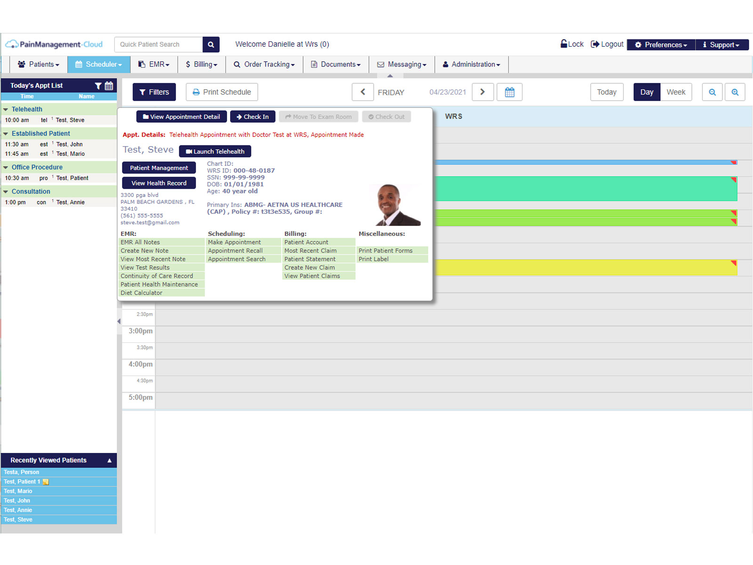
Task: Click the Today button
Action: [607, 92]
